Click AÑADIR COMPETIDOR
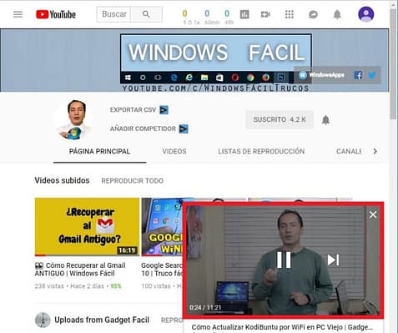 point(143,129)
